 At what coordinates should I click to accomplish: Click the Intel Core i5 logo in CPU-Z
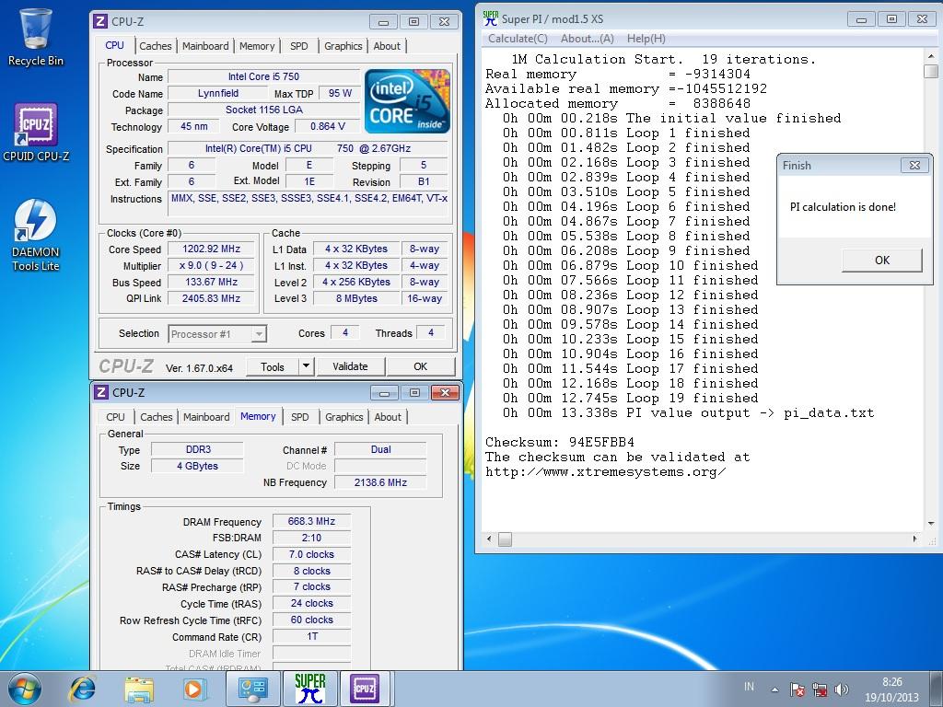[407, 101]
